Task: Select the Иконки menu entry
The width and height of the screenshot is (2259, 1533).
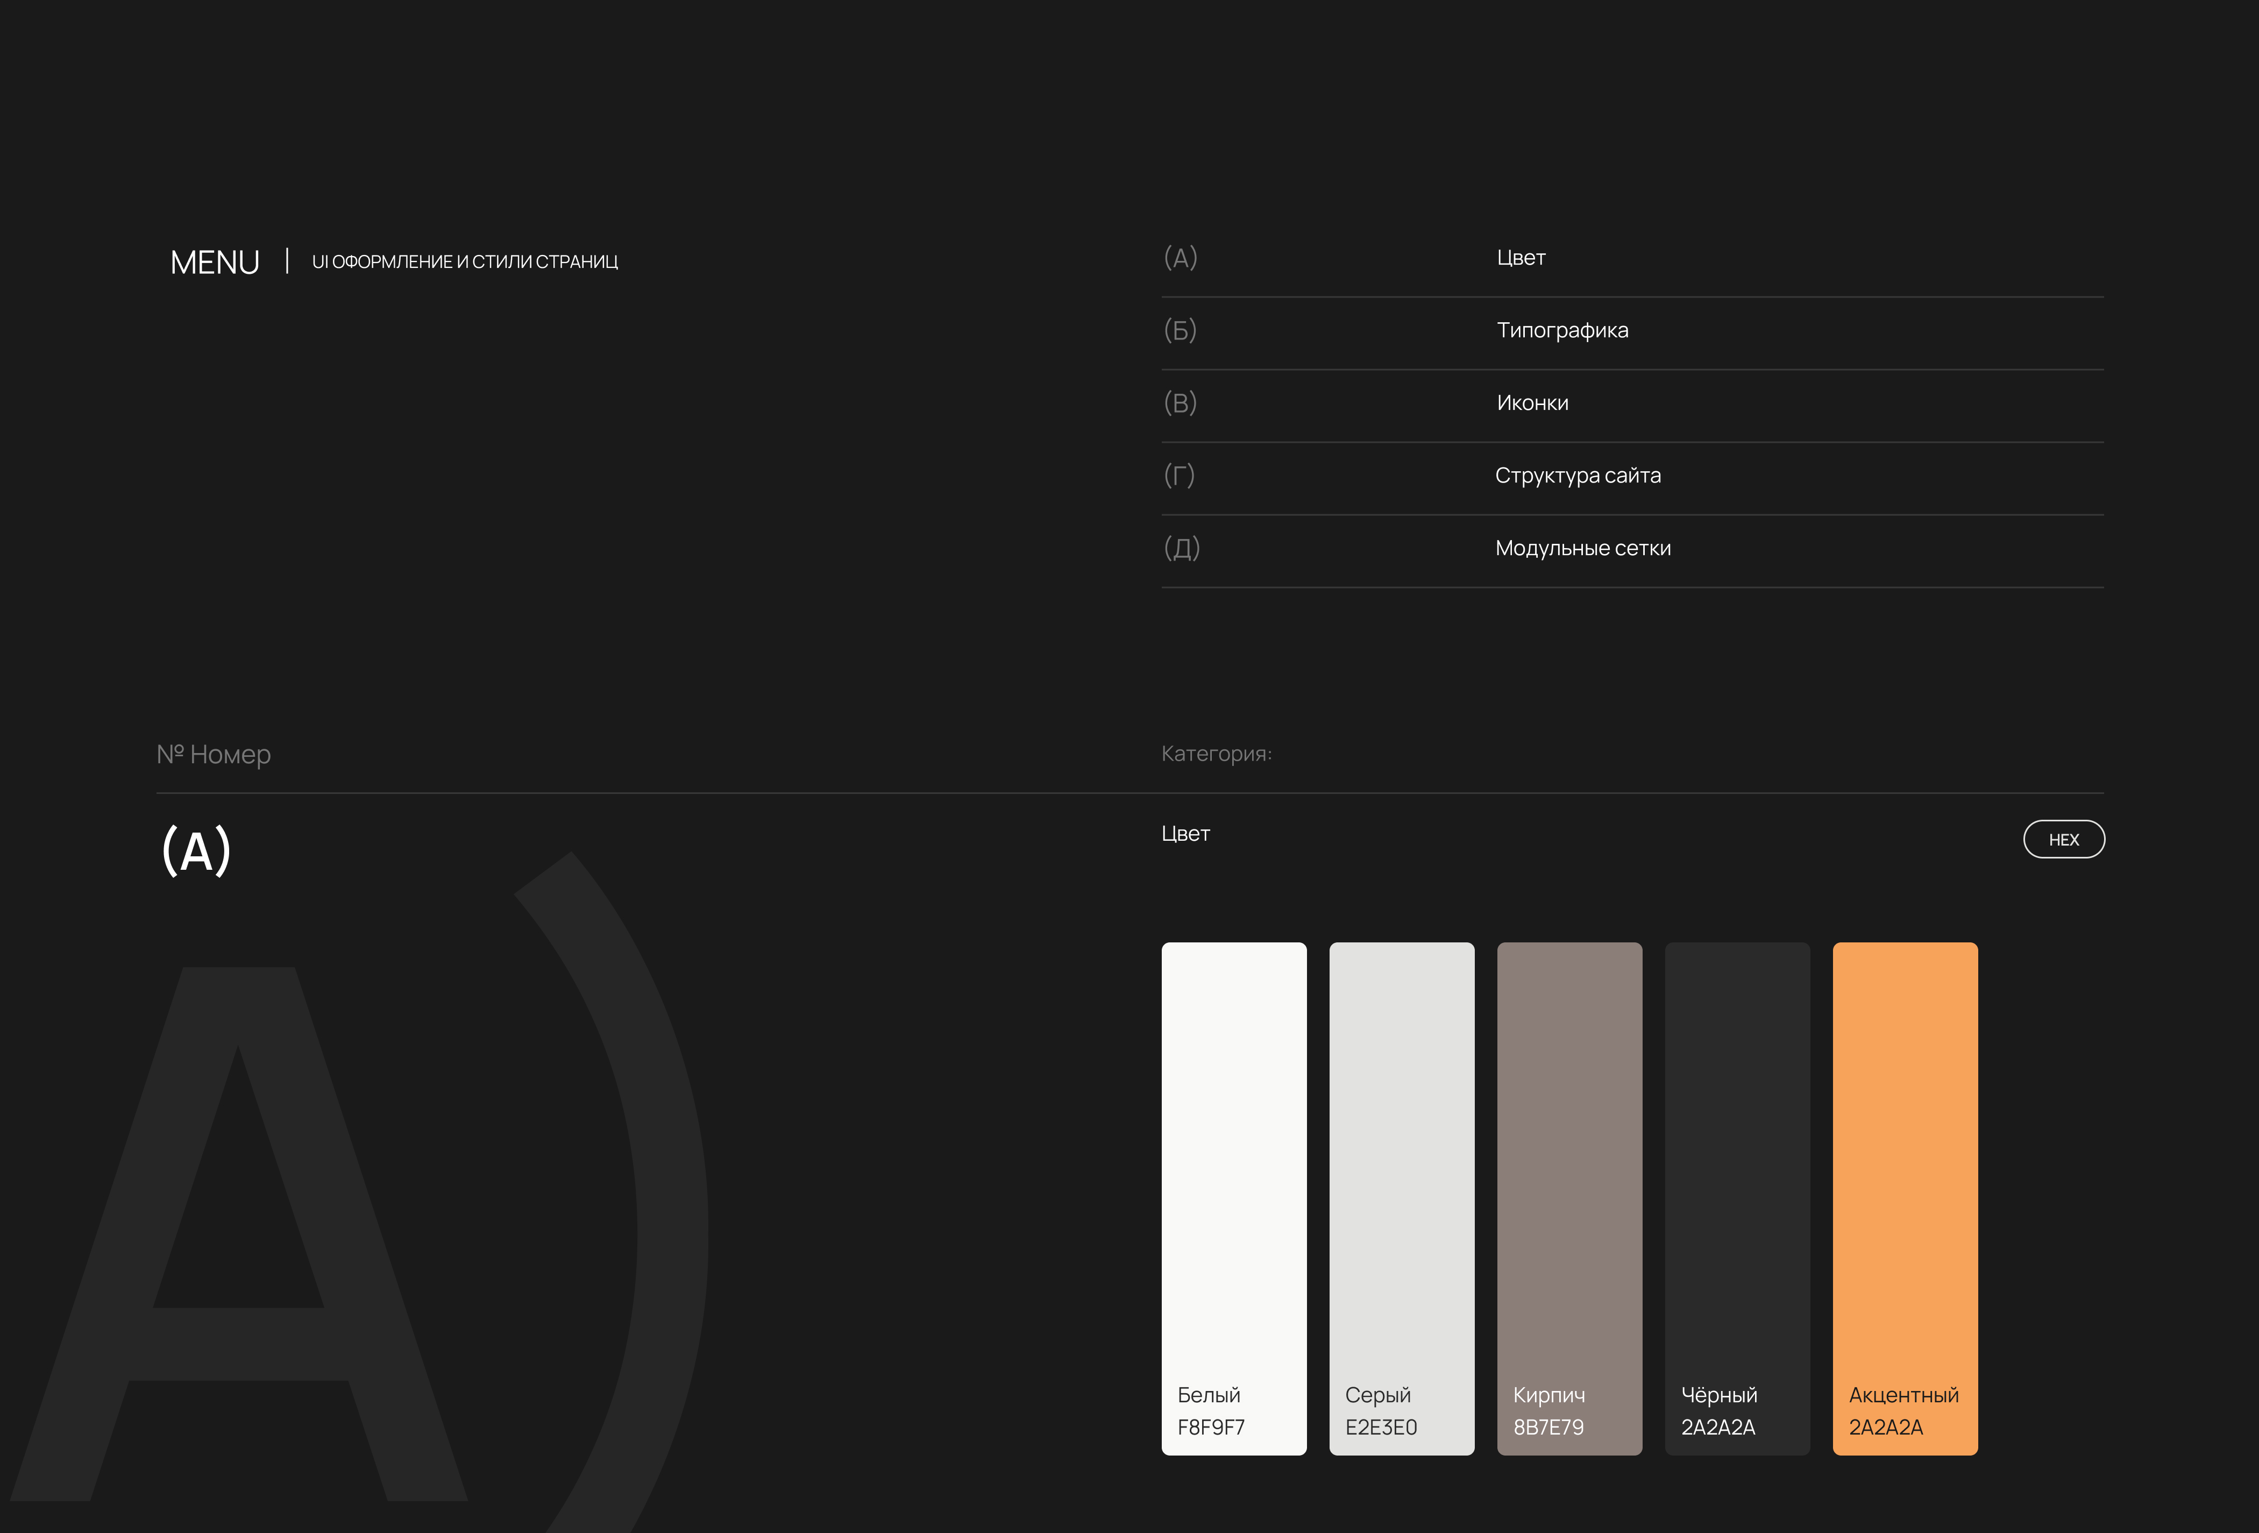Action: [1532, 403]
